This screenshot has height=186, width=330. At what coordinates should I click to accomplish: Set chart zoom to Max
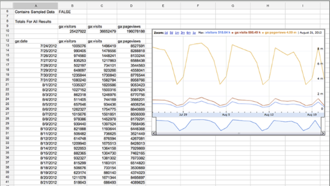(201, 33)
